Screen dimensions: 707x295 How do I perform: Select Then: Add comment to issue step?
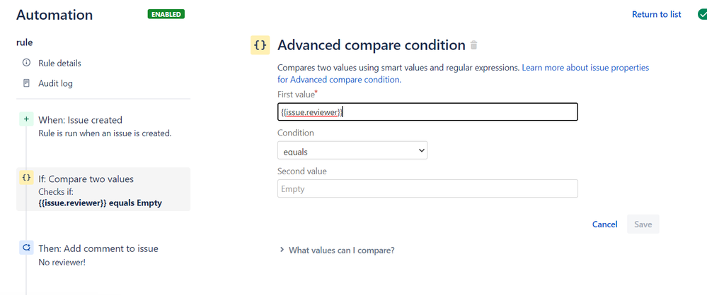[x=104, y=255]
